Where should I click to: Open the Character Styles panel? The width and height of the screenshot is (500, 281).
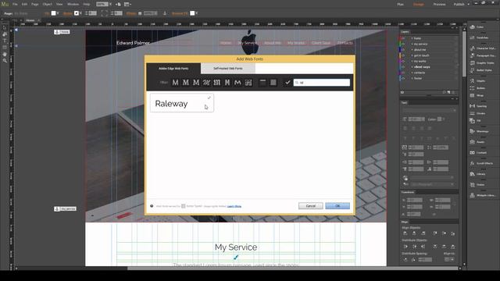pos(483,48)
